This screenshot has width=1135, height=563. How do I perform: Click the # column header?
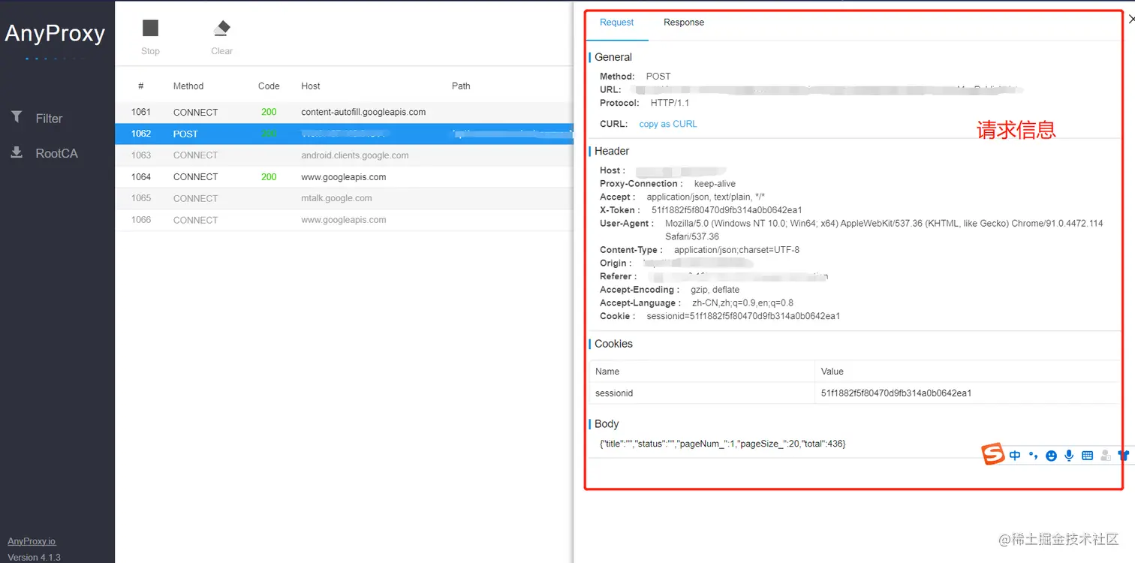pos(141,86)
